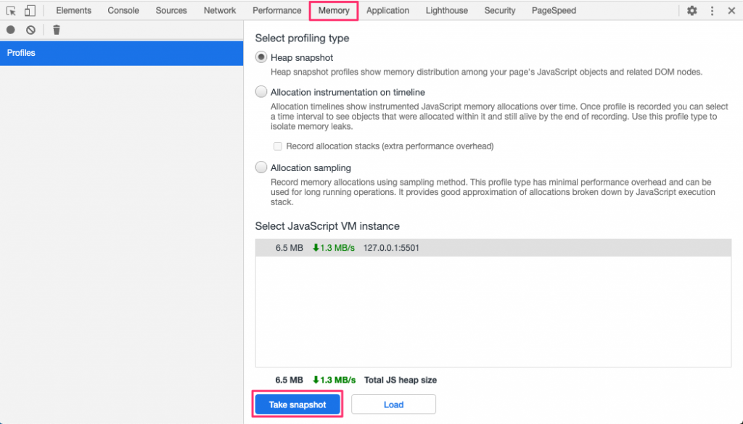The image size is (743, 424).
Task: Click the clear all profiles icon
Action: (x=30, y=30)
